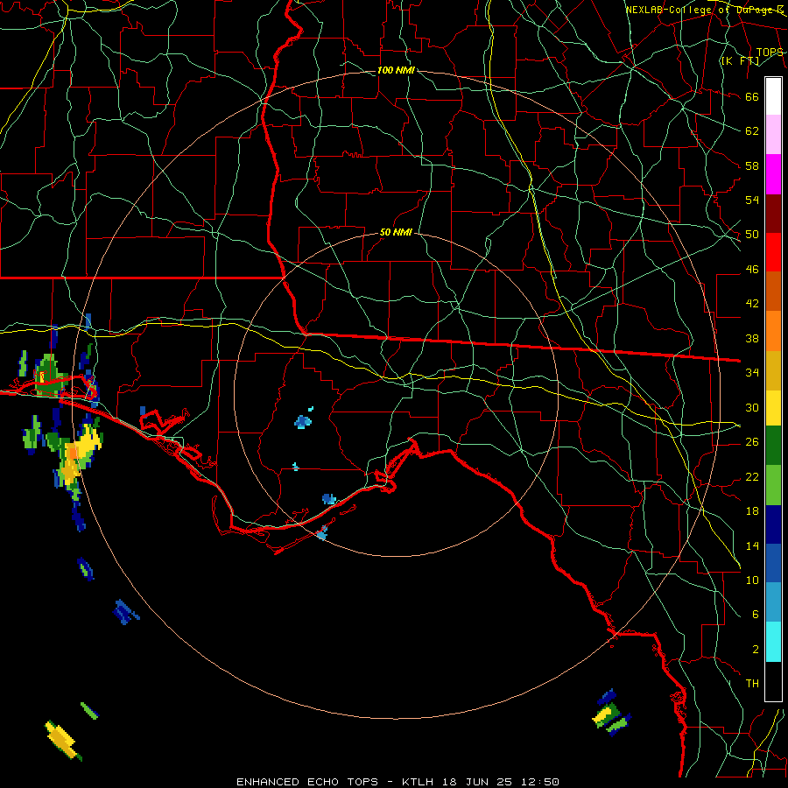Viewport: 788px width, 788px height.
Task: Click the "34" legend value
Action: pyautogui.click(x=752, y=373)
